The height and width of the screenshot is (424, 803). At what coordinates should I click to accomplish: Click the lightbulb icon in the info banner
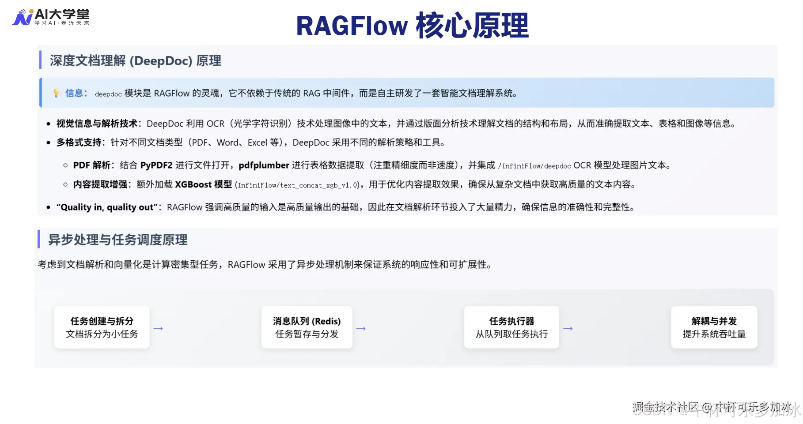57,93
